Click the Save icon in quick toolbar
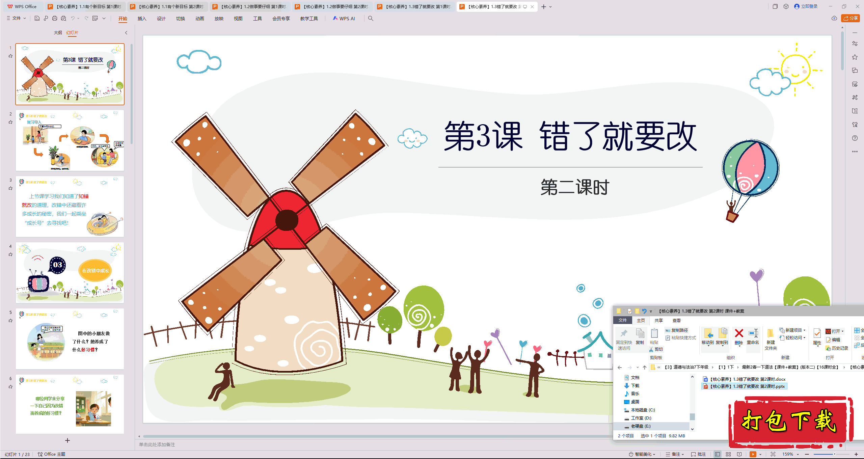 37,19
